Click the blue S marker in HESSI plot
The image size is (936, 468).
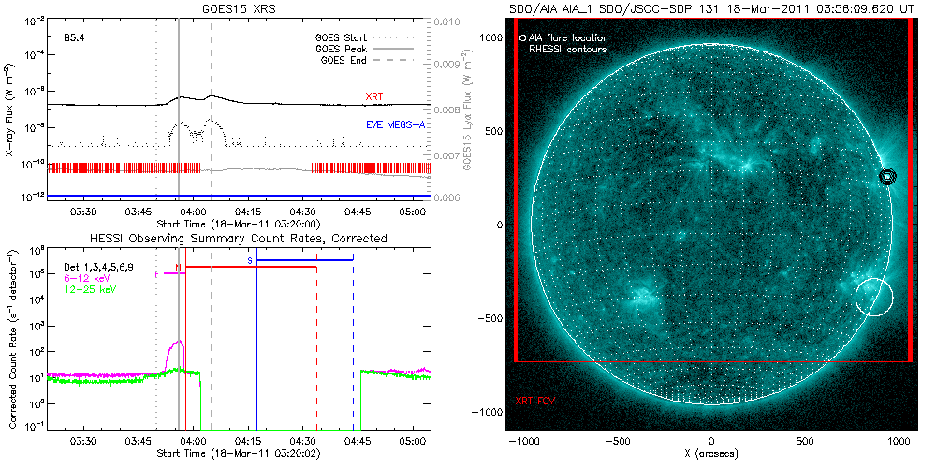pos(250,260)
